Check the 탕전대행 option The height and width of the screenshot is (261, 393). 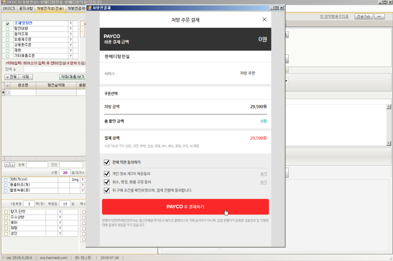(8, 29)
